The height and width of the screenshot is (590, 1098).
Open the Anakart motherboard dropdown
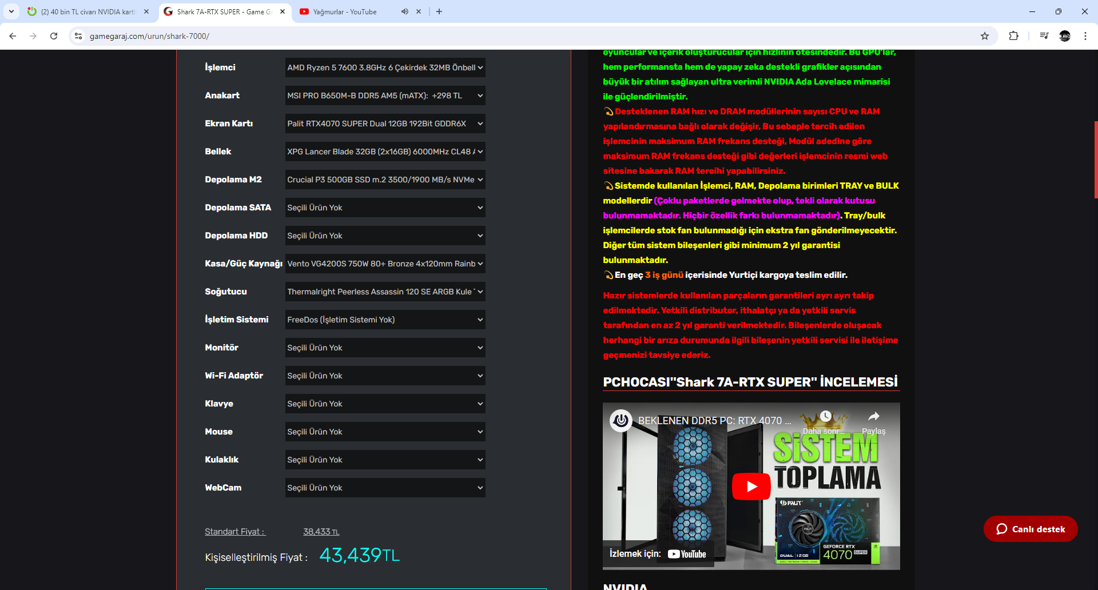(385, 95)
